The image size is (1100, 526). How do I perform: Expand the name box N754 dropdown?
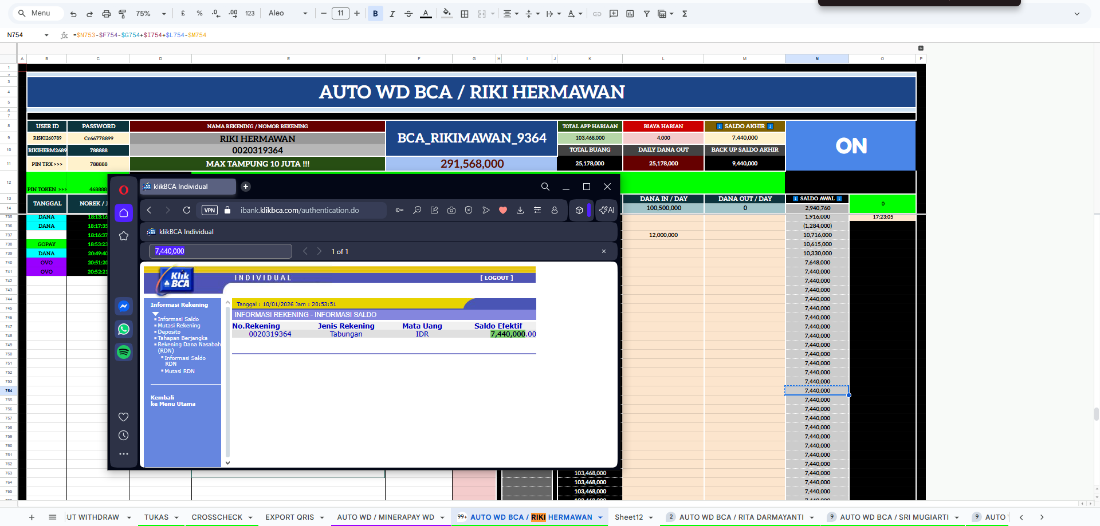(46, 35)
